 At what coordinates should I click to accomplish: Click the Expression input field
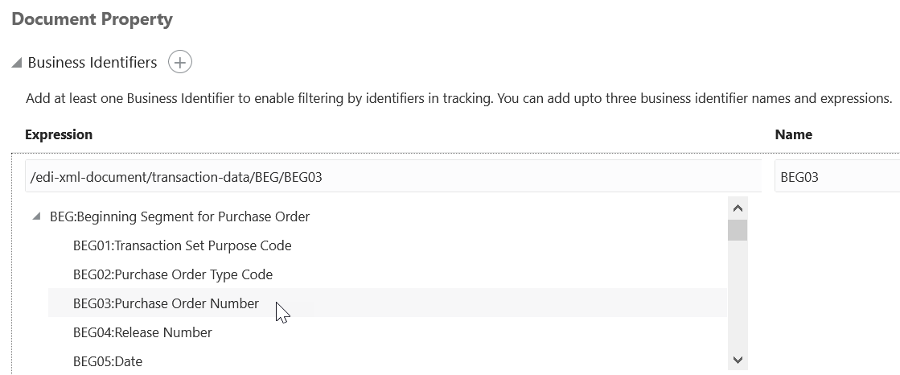393,176
